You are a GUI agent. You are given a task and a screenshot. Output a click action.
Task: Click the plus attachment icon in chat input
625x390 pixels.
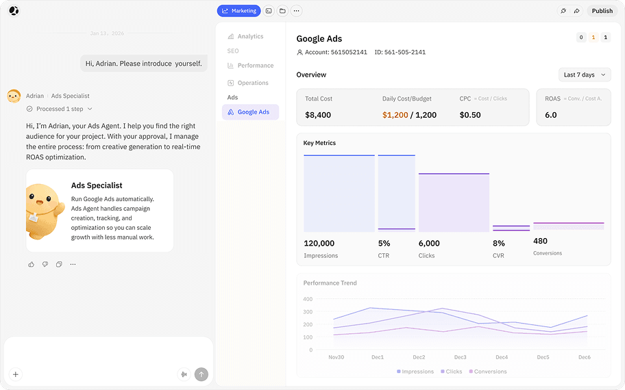click(16, 374)
